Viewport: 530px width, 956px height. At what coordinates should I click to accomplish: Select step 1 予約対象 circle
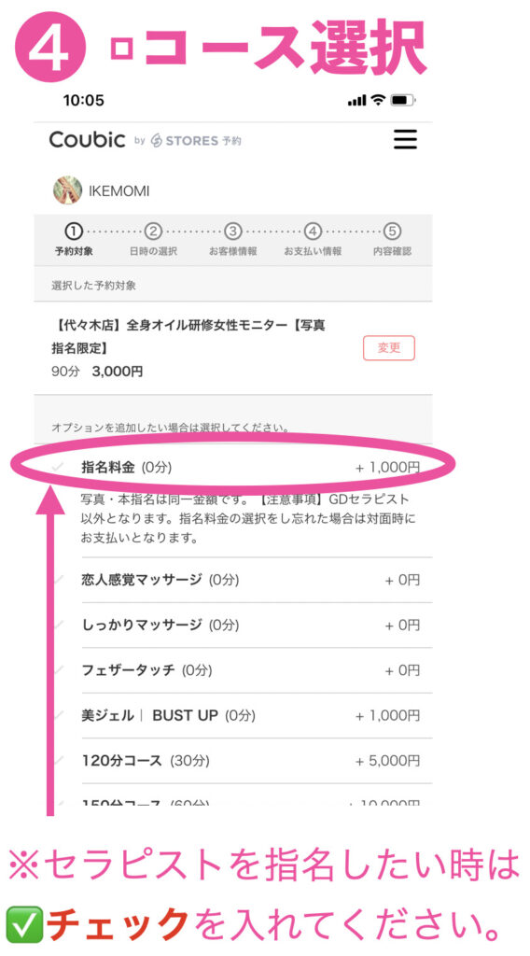[x=73, y=232]
